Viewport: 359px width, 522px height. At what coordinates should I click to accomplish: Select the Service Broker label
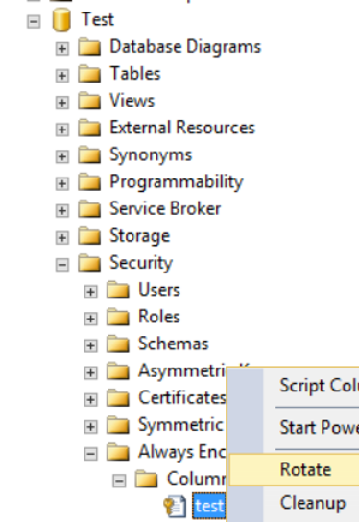pos(165,208)
